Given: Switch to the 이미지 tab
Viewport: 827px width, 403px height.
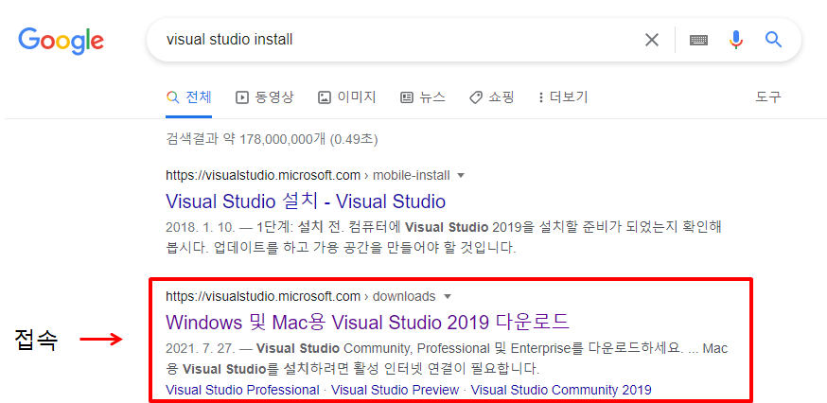Looking at the screenshot, I should coord(347,97).
